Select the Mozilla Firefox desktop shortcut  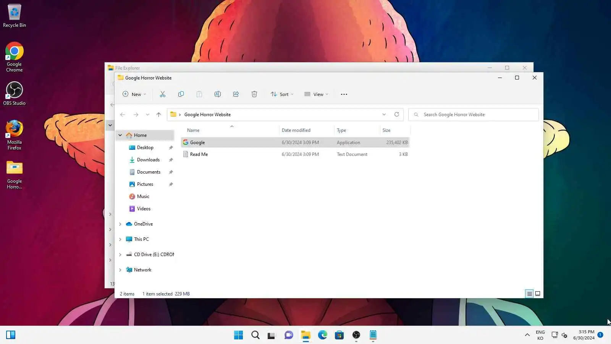[15, 135]
